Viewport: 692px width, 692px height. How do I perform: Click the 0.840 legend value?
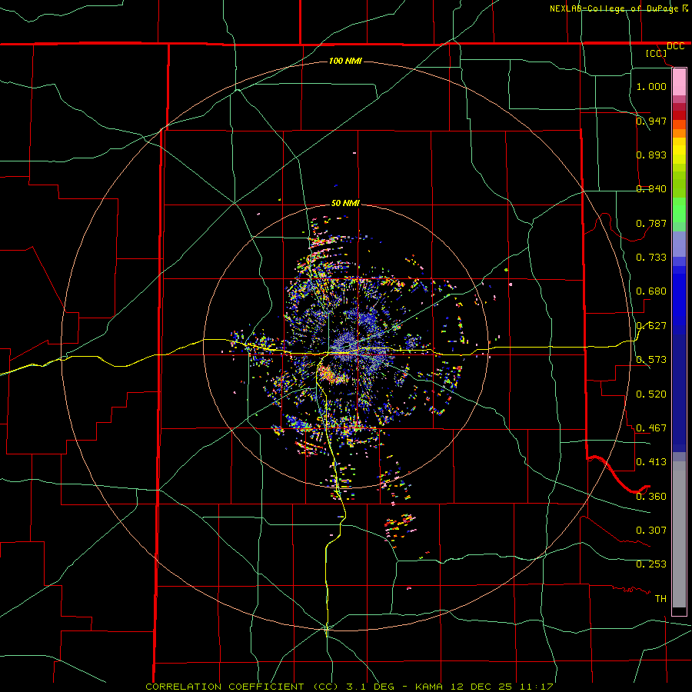[x=651, y=189]
